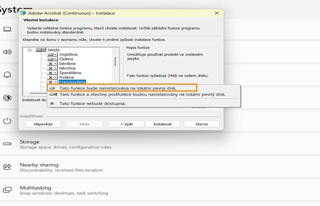The height and width of the screenshot is (206, 320).
Task: Select the Němčina language row
Action: coord(67,68)
